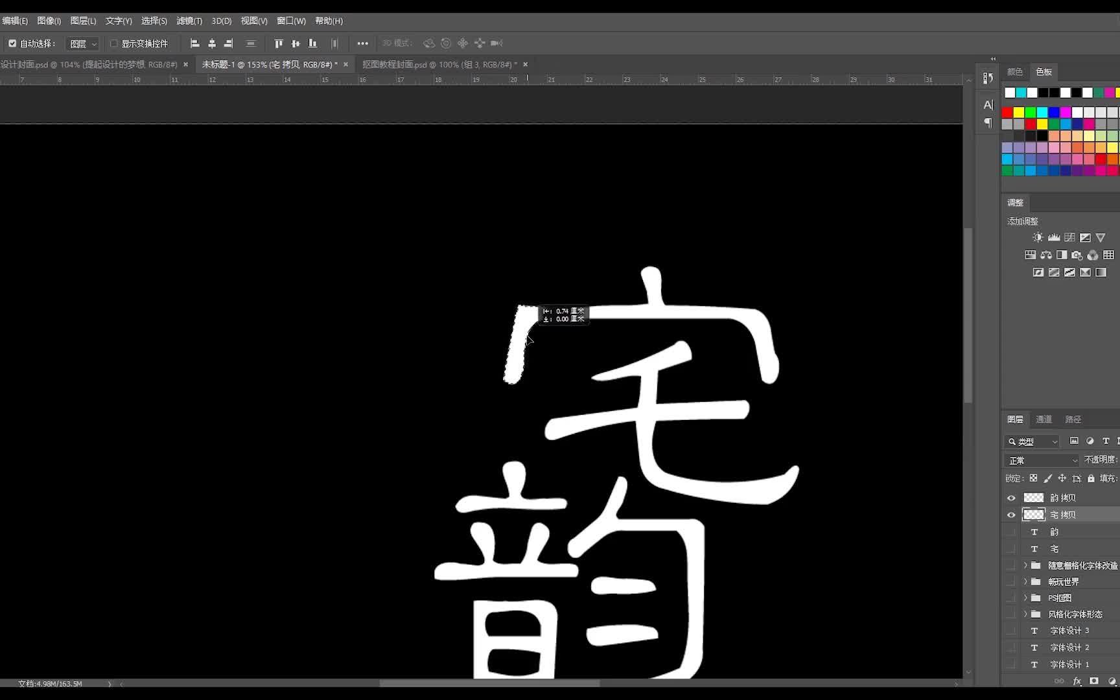Expand the PS抠图 group
The image size is (1120, 700).
tap(1025, 598)
